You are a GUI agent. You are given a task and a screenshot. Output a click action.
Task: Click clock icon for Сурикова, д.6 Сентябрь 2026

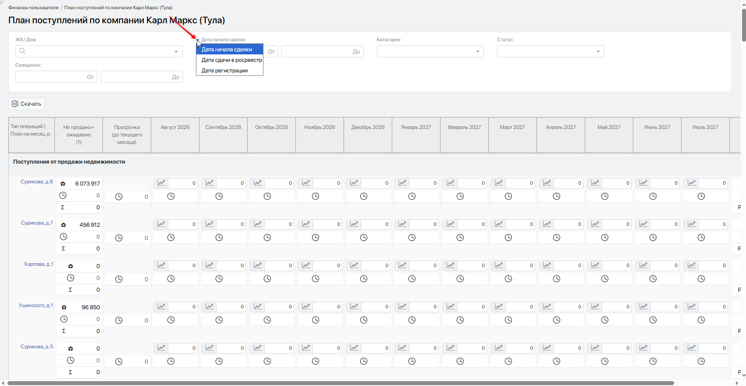pyautogui.click(x=219, y=196)
